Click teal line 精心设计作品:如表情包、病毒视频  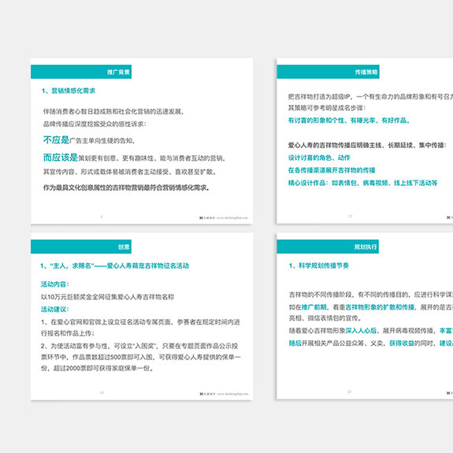coord(362,183)
